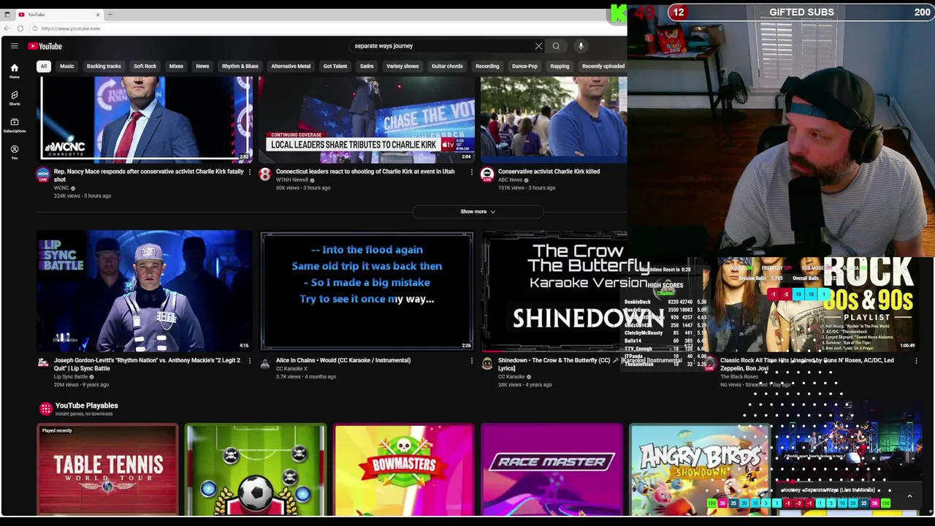
Task: Open the ABC News channel avatar
Action: pyautogui.click(x=487, y=175)
